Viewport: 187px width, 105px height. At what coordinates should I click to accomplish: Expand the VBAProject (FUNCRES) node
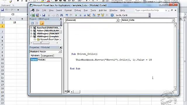click(x=31, y=34)
